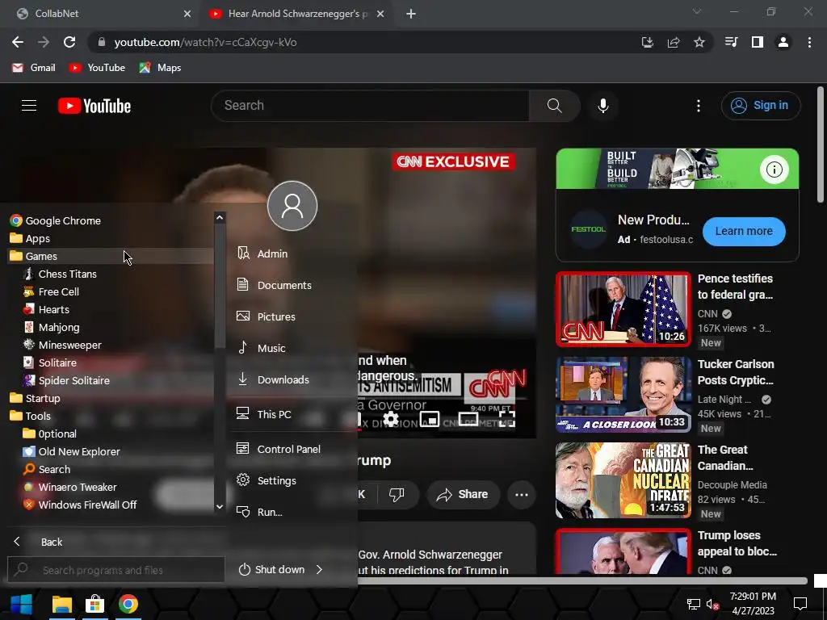
Task: Launch Free Cell game
Action: pos(58,291)
